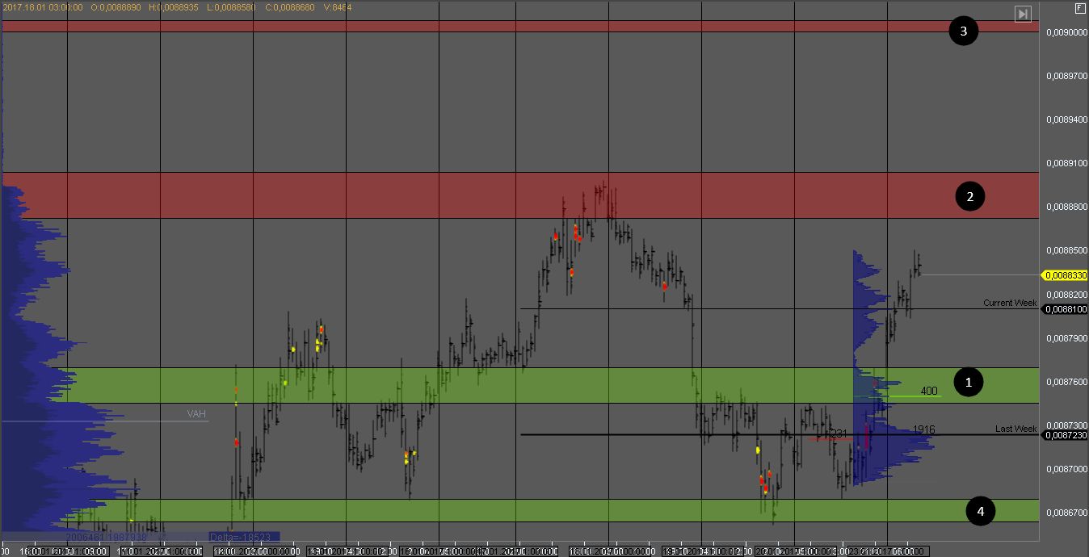Click the VAH level label
Screen dimensions: 1089x557
coord(196,414)
